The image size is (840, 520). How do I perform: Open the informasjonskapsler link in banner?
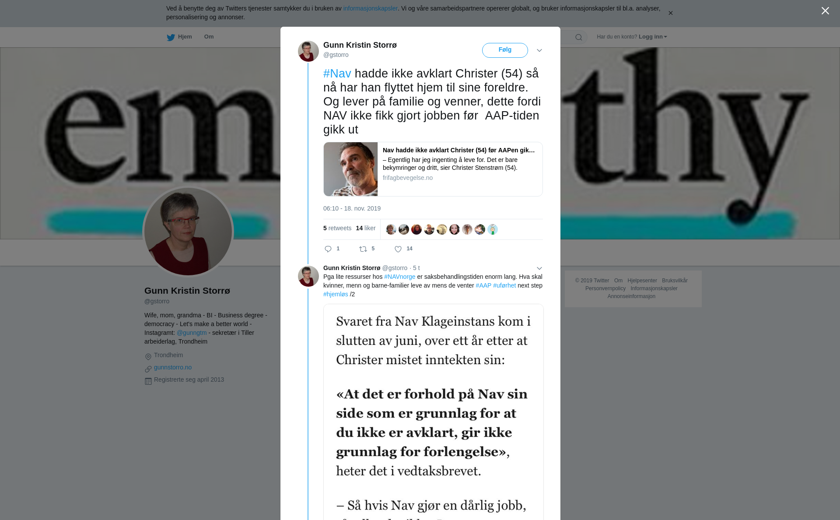point(370,8)
